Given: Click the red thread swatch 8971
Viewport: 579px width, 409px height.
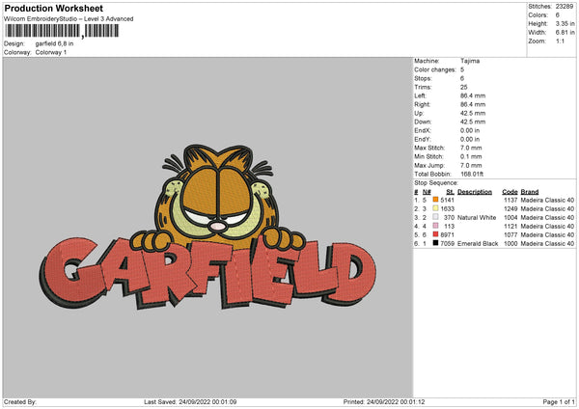Looking at the screenshot, I should (x=435, y=234).
